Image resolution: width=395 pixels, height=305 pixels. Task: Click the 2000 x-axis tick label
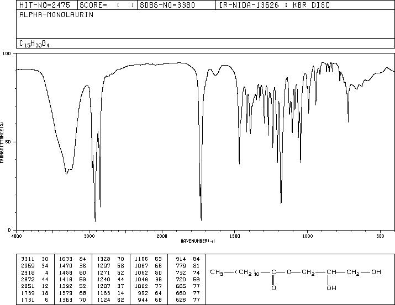pos(162,236)
